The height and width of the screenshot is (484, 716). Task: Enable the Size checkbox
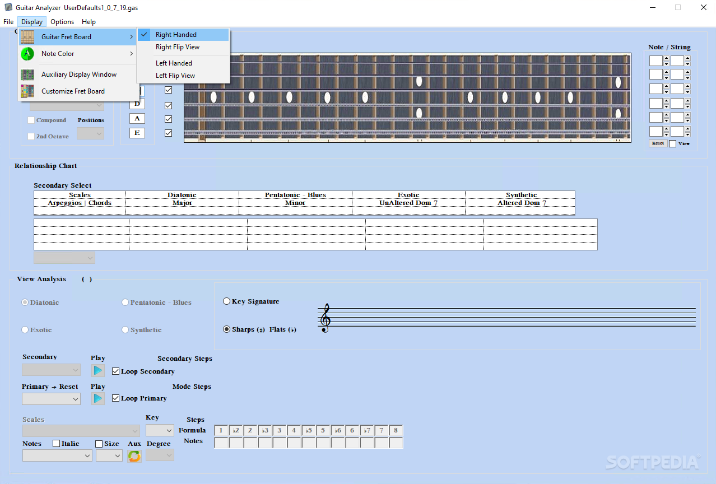pos(99,444)
